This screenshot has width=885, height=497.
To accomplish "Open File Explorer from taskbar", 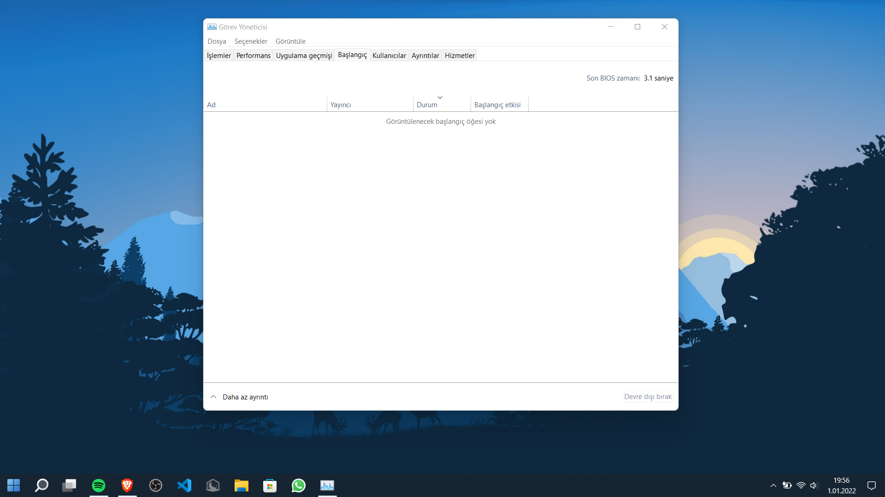I will click(x=241, y=485).
